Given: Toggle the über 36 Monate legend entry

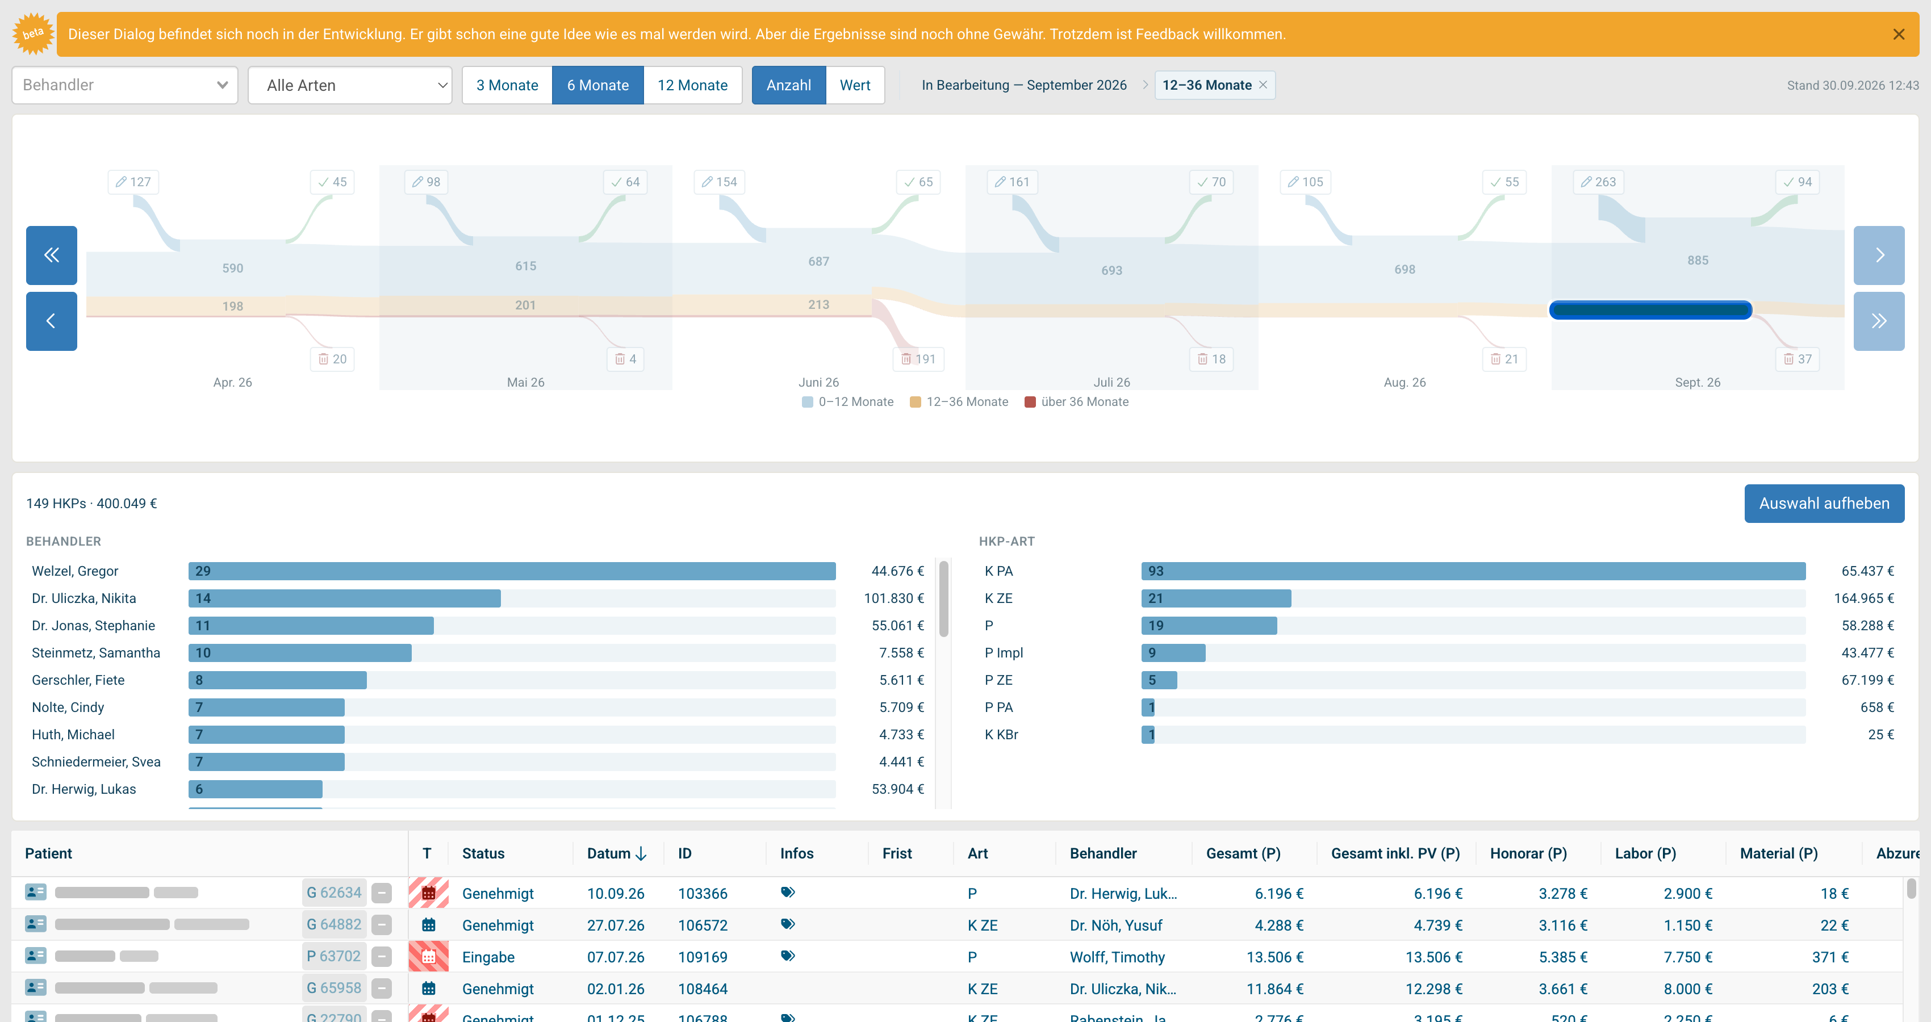Looking at the screenshot, I should (x=1076, y=401).
